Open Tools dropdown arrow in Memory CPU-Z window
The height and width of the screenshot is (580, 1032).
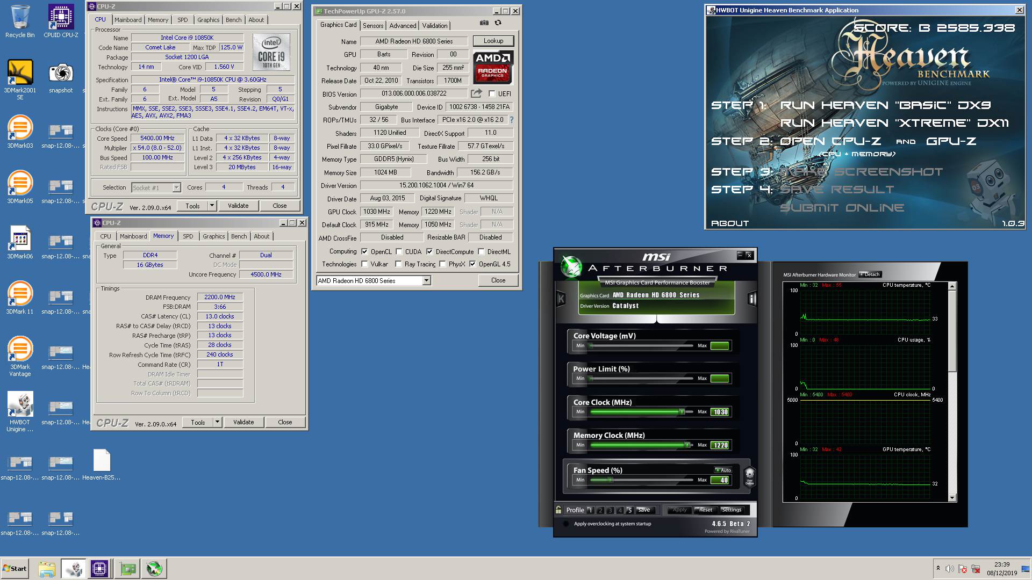(217, 422)
